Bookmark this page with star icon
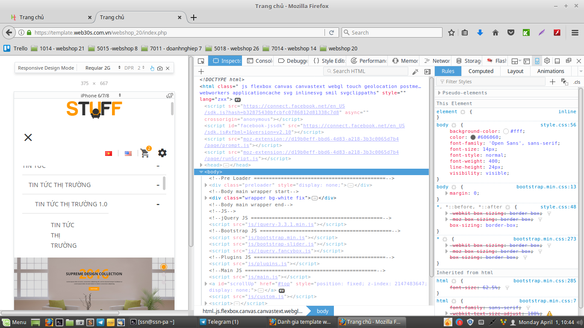Viewport: 584px width, 328px height. (451, 32)
